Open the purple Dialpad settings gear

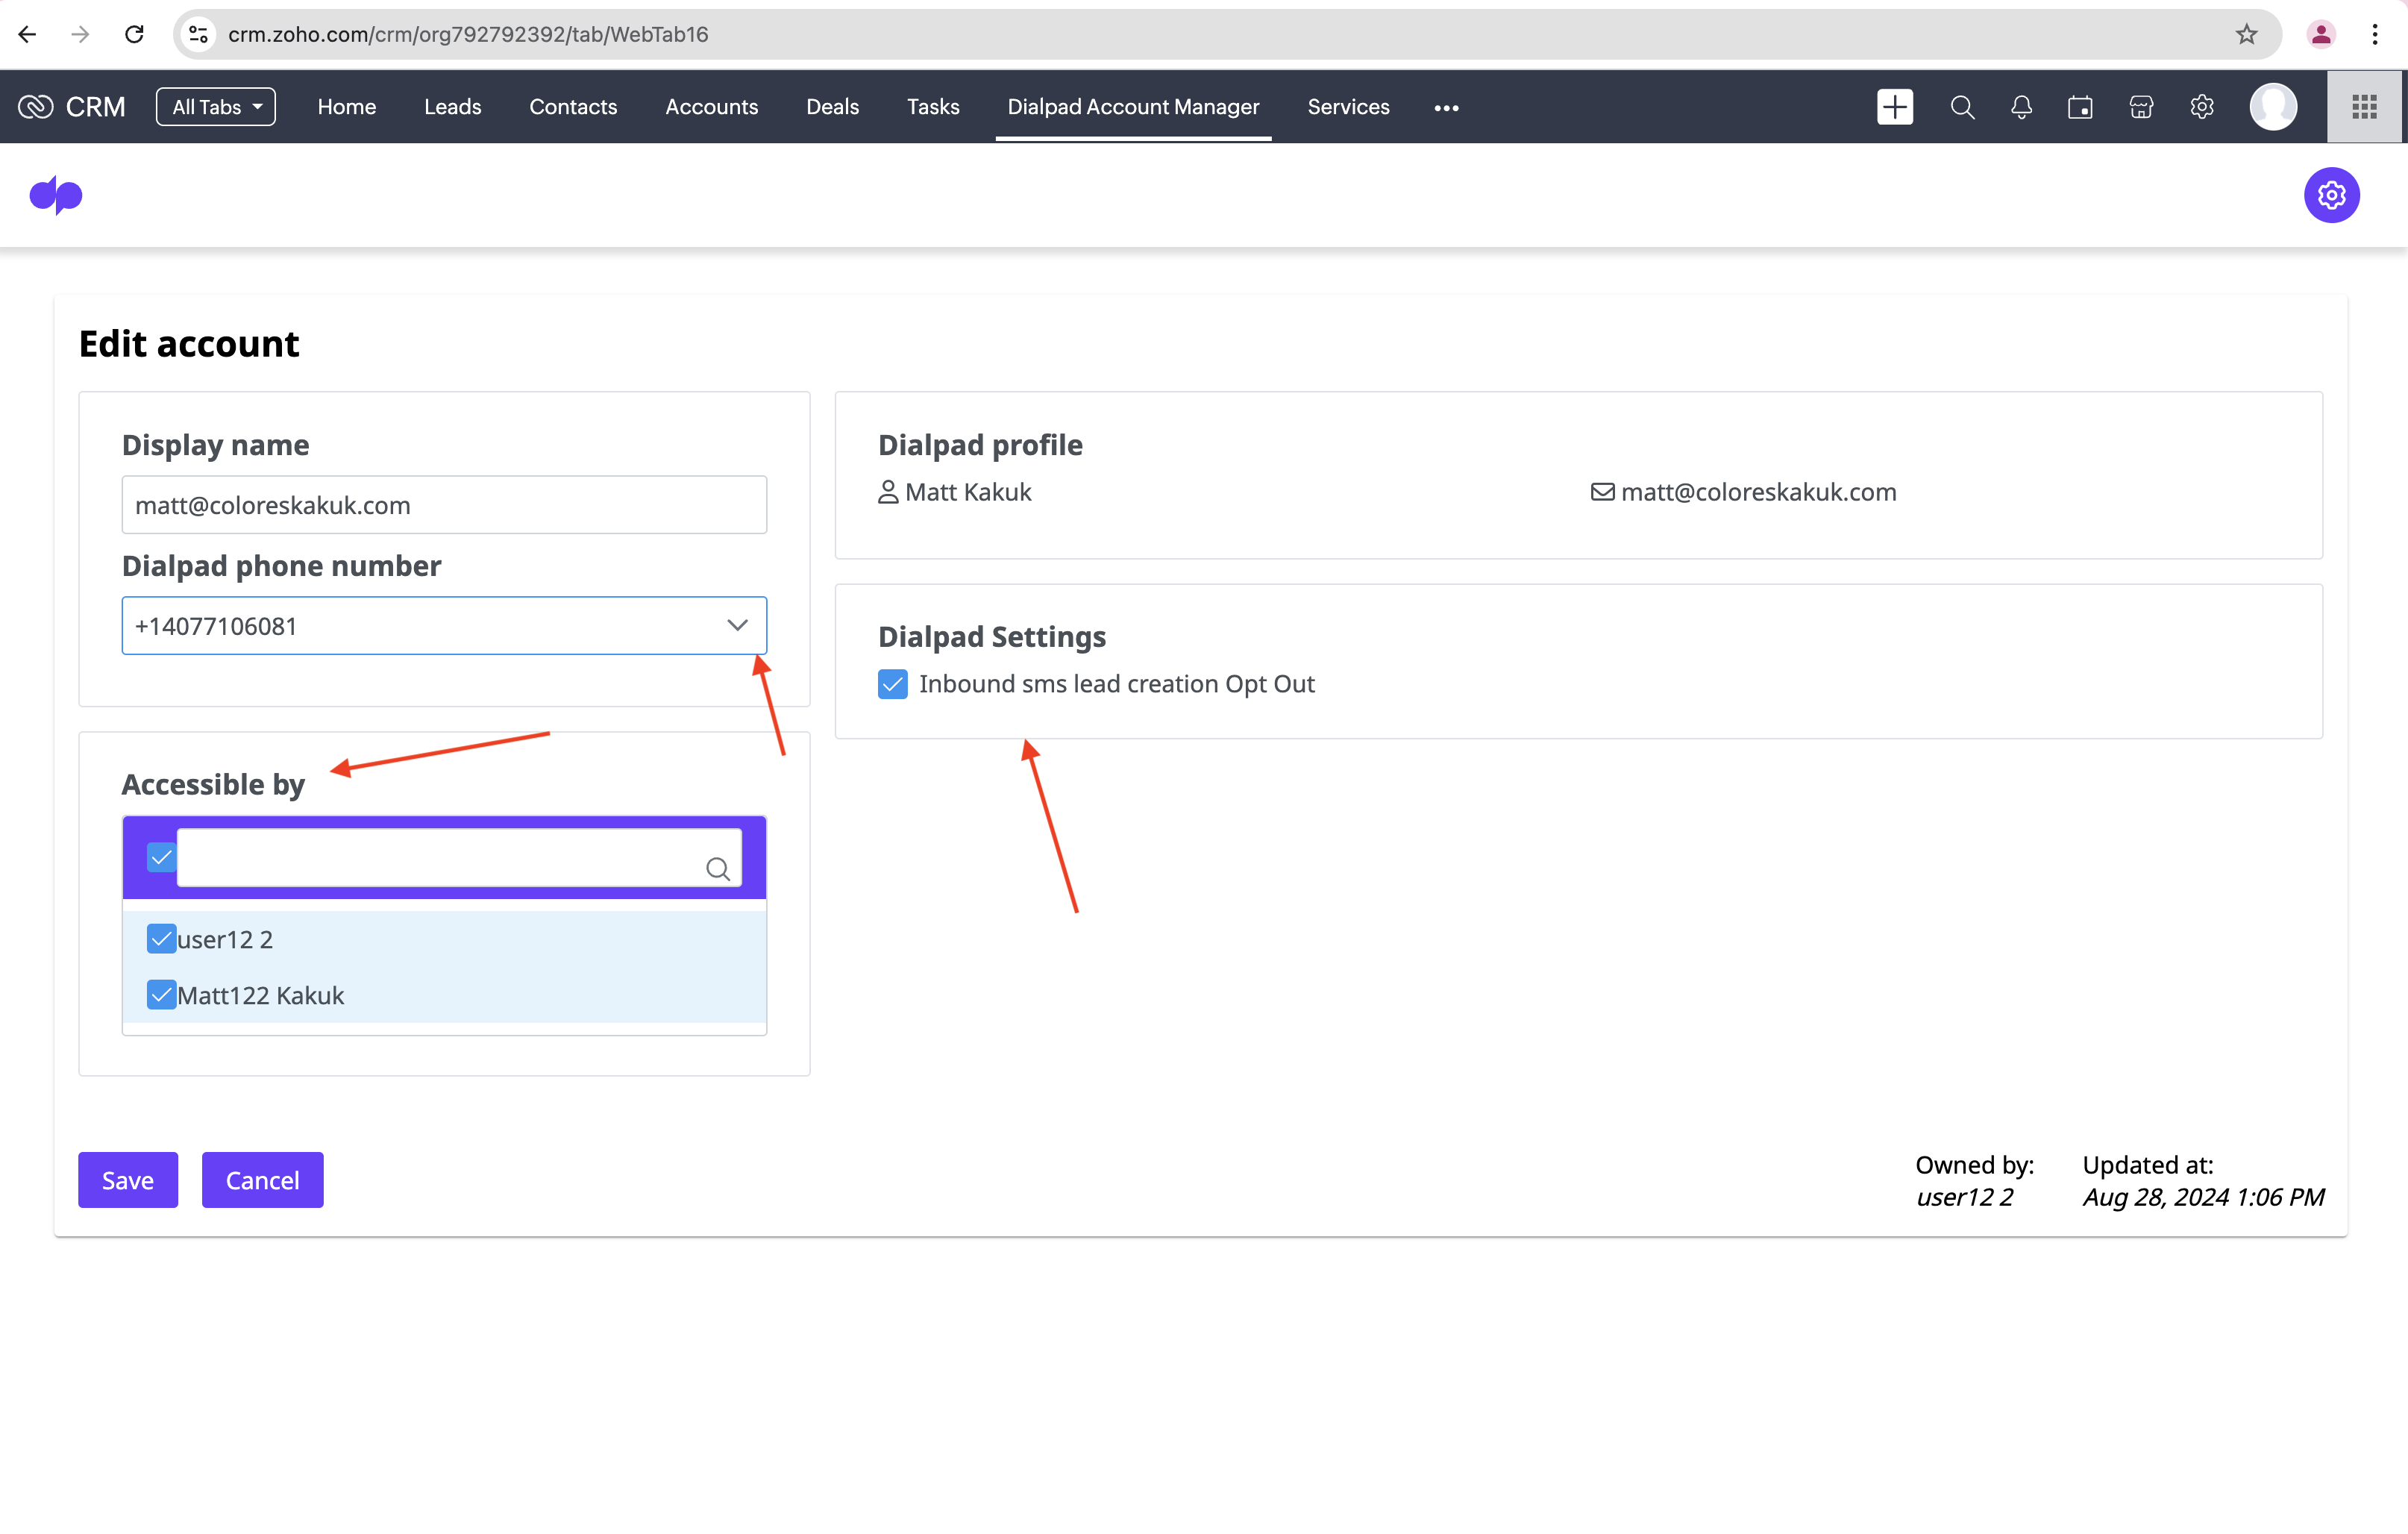[x=2332, y=195]
